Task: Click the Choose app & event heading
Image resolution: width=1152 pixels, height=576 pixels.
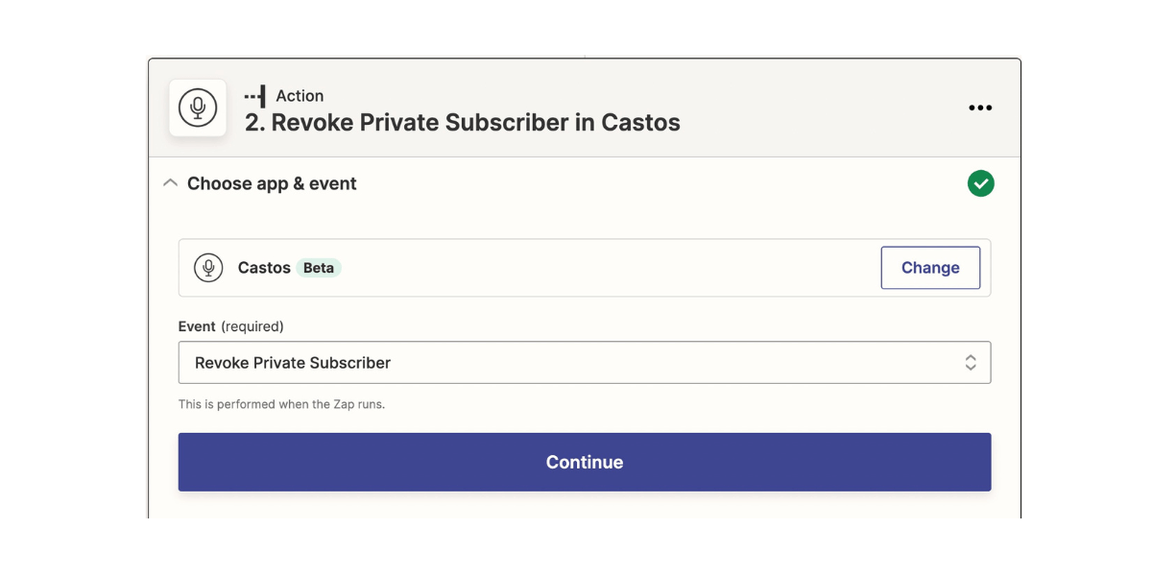Action: click(x=272, y=183)
